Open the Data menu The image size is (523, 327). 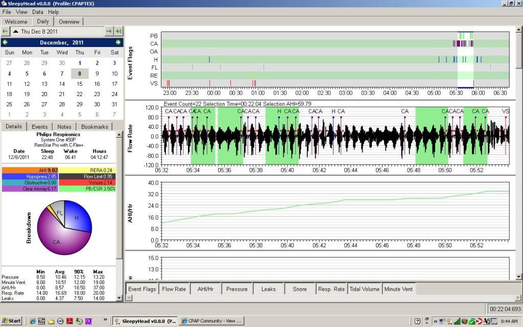tap(38, 12)
